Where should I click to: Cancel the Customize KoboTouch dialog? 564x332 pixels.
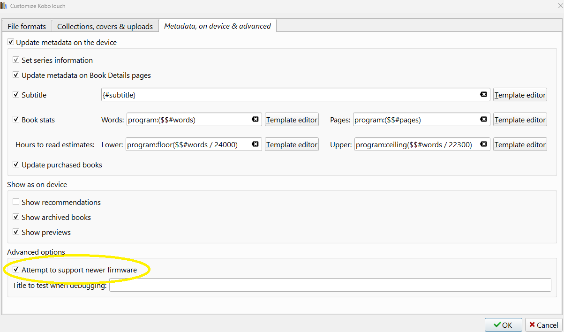544,325
